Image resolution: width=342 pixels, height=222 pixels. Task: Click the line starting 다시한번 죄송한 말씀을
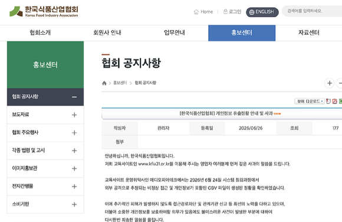(x=134, y=220)
